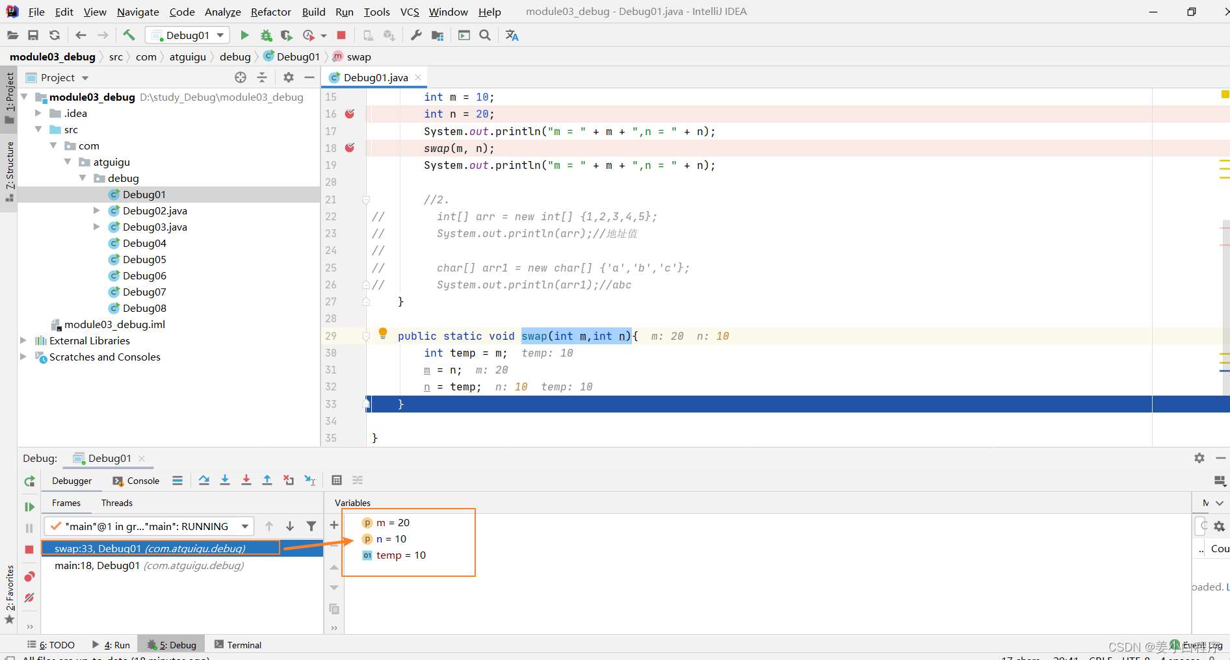Collapse module03_debug root node

pos(24,97)
